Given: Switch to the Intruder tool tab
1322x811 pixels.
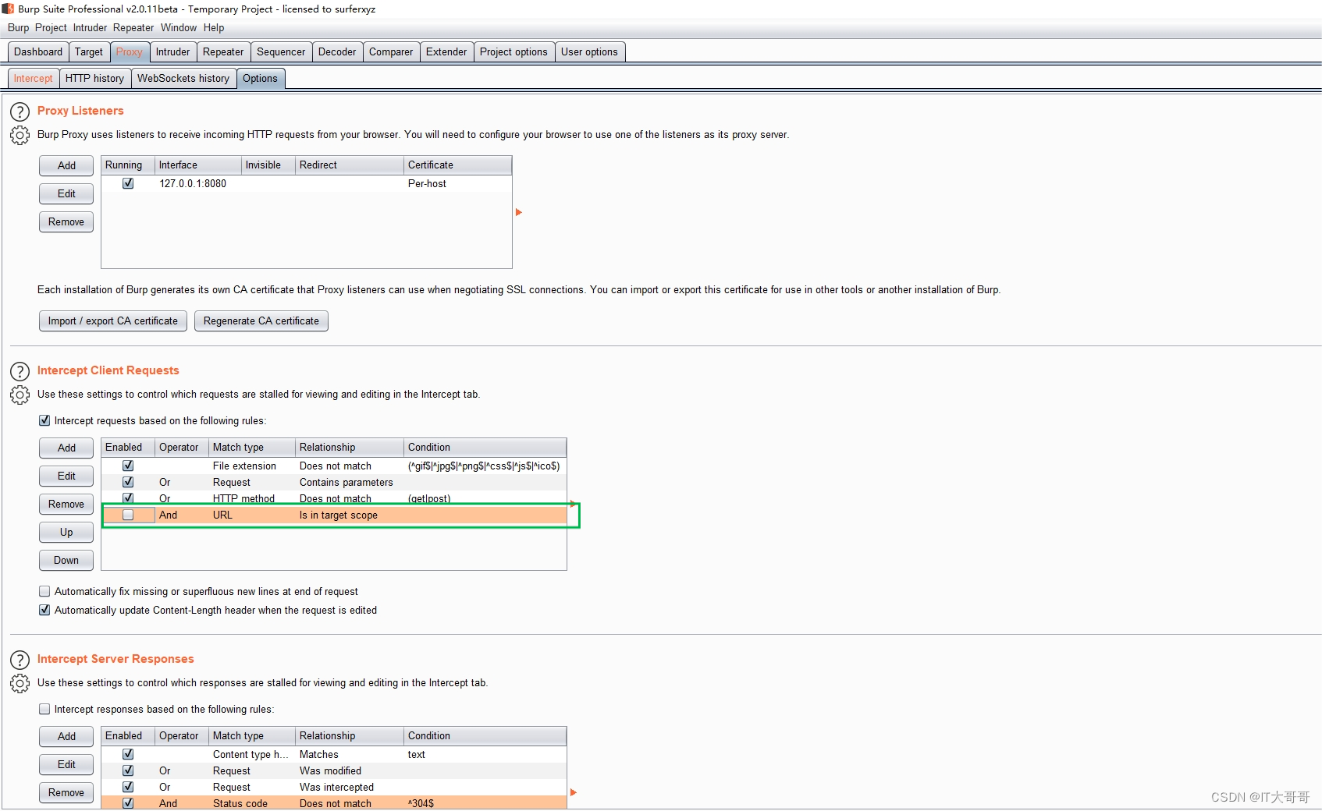Looking at the screenshot, I should tap(172, 52).
